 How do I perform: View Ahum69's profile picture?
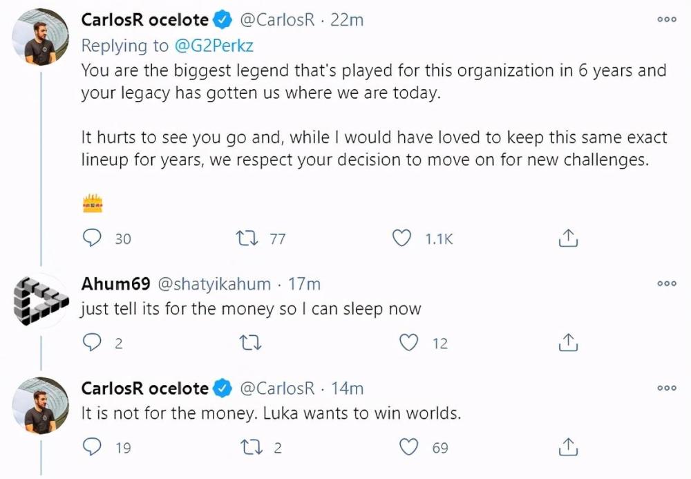tap(40, 300)
